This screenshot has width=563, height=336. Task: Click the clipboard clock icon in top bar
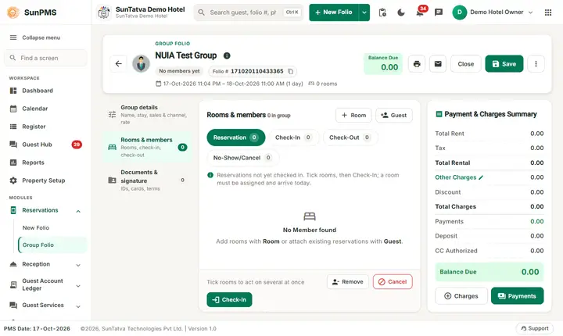382,13
